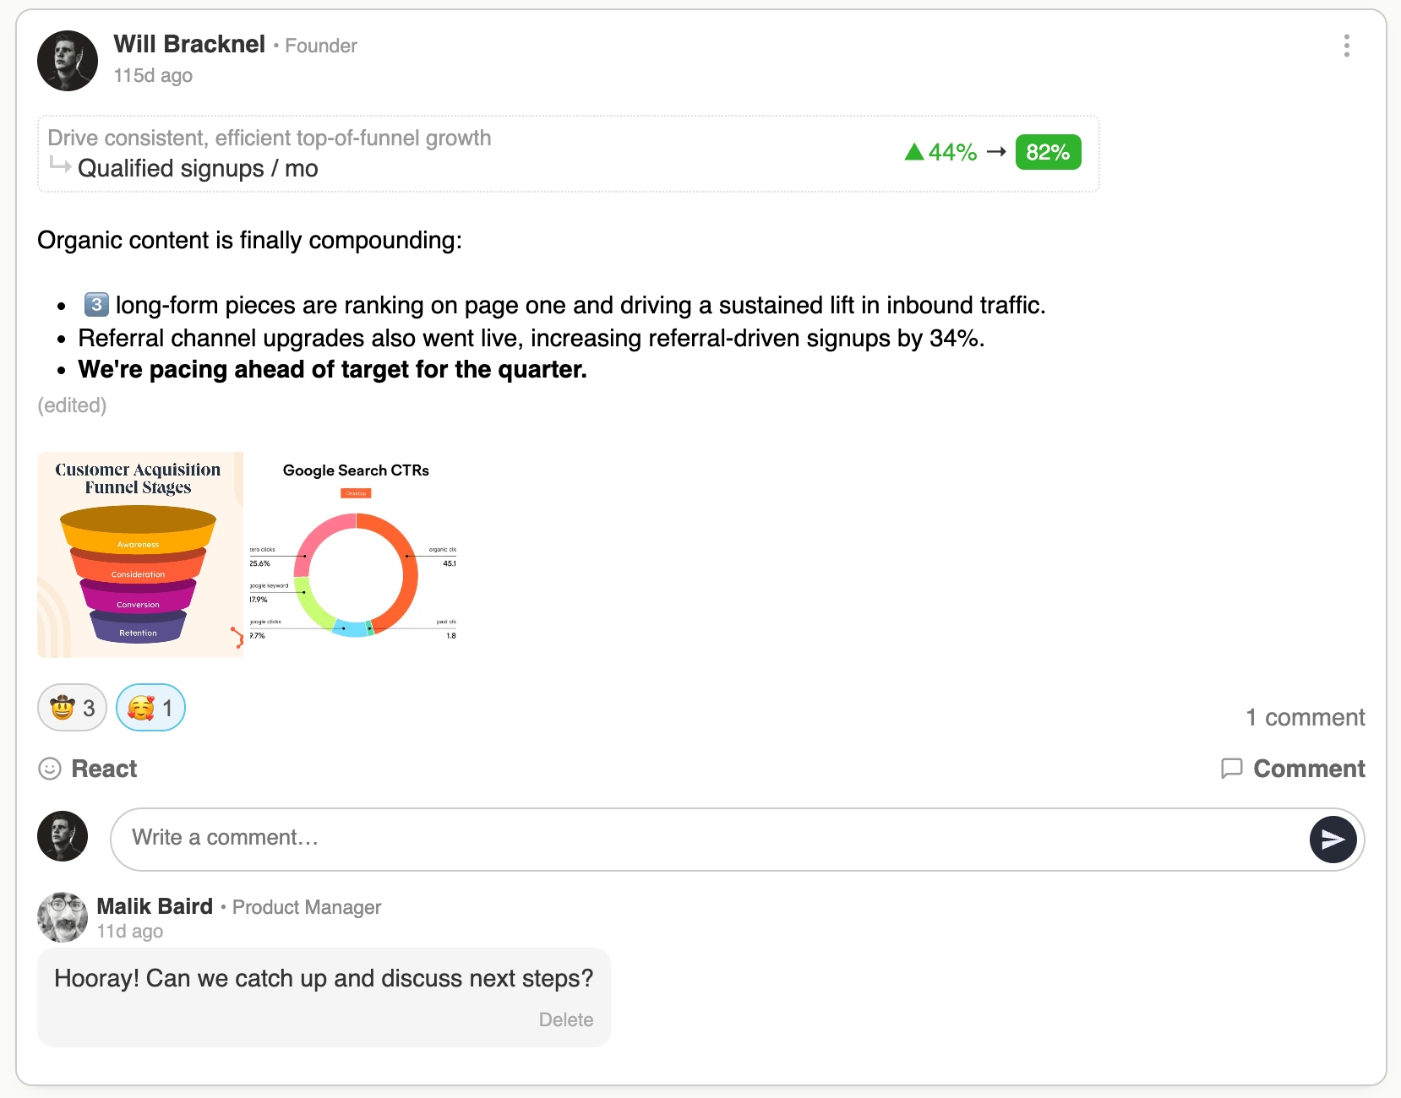Click the Will Bracknel author name
The height and width of the screenshot is (1098, 1401).
189,44
